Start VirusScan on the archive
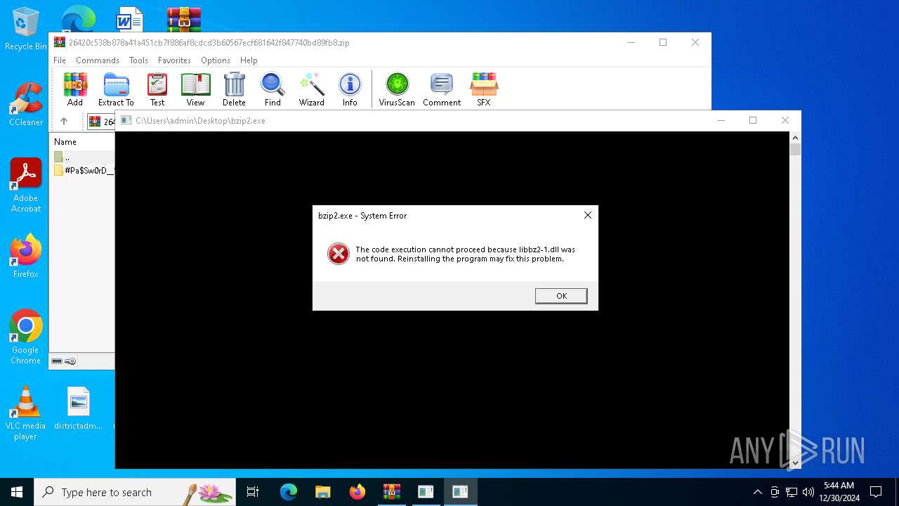899x506 pixels. (x=397, y=89)
